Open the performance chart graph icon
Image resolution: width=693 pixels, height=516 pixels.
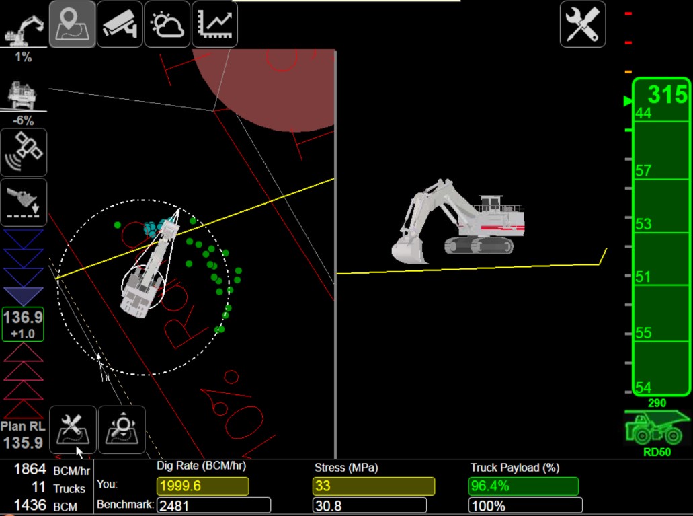tap(214, 24)
